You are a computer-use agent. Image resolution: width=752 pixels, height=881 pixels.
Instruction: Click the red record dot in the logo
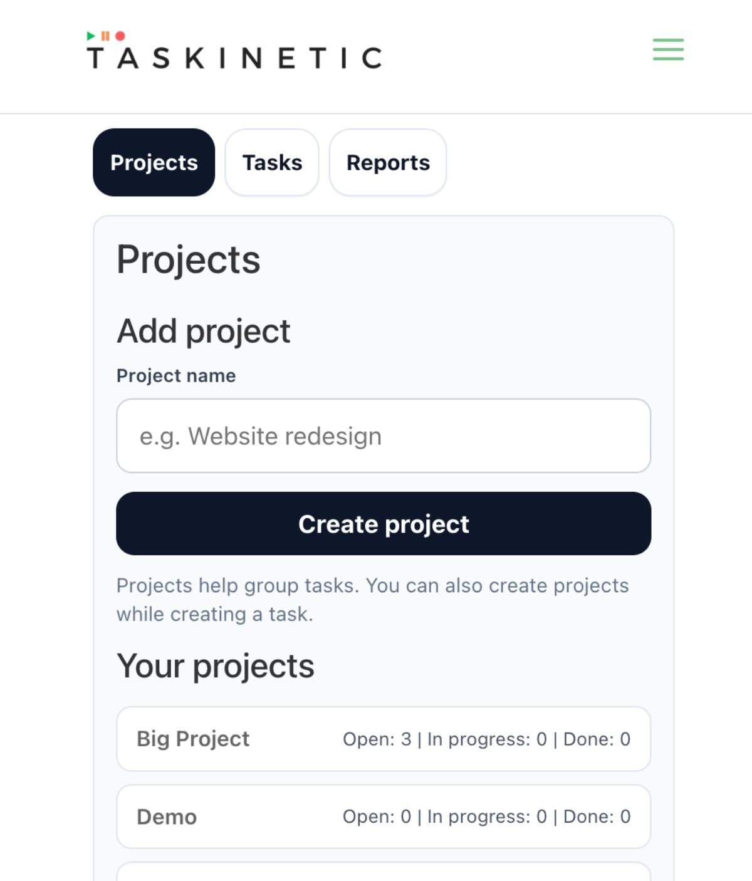pos(120,36)
